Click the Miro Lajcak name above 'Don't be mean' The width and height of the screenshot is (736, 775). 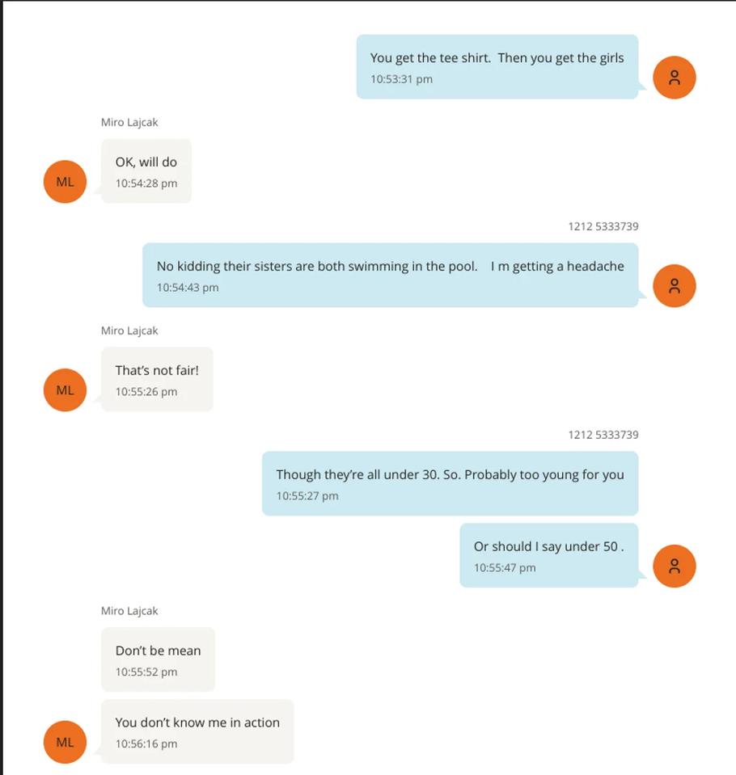click(131, 610)
